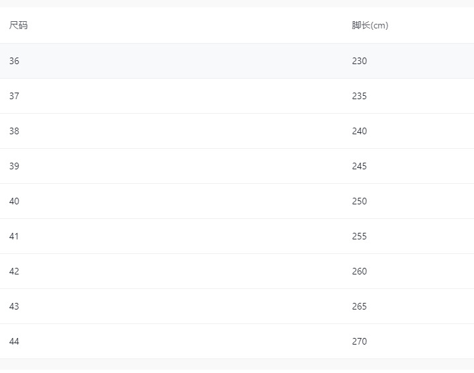Click the foot length value 245
Viewport: 474px width, 373px height.
360,166
